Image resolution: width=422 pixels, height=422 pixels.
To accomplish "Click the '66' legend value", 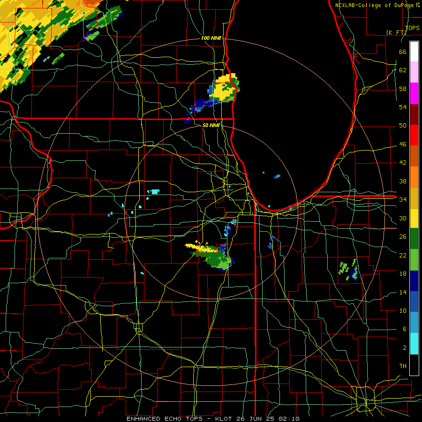I will click(x=403, y=52).
